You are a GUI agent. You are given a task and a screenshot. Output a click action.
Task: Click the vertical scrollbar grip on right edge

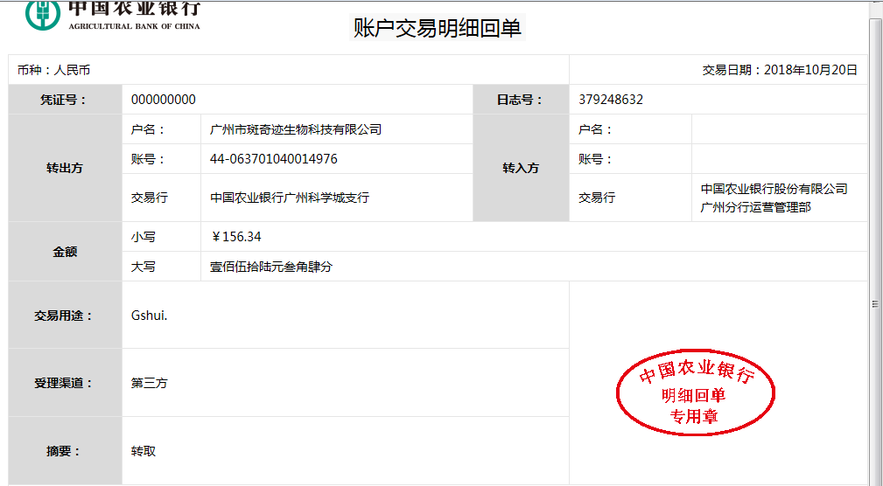click(x=875, y=304)
